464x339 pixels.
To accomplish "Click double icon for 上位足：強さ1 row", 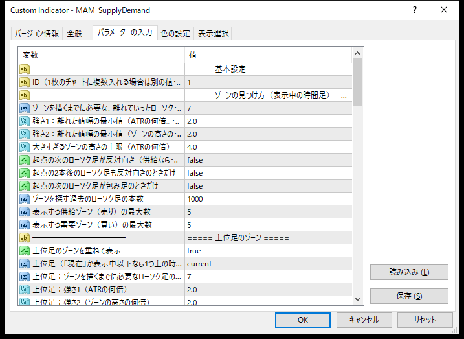I will pos(25,290).
